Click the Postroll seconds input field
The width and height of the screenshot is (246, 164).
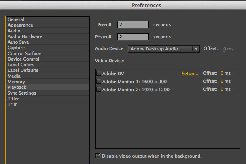pyautogui.click(x=133, y=37)
